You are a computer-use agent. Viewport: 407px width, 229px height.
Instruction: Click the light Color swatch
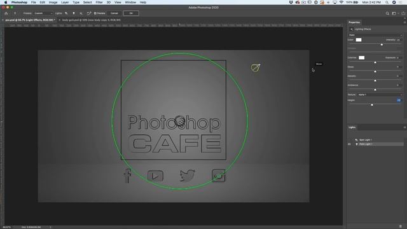click(359, 39)
